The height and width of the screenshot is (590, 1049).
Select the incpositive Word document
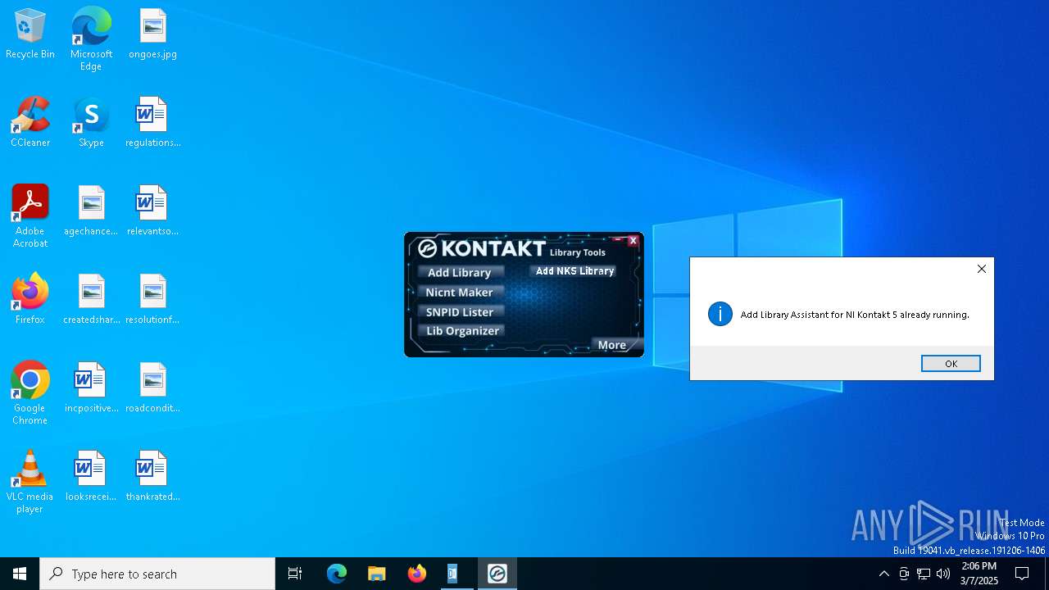pos(91,388)
